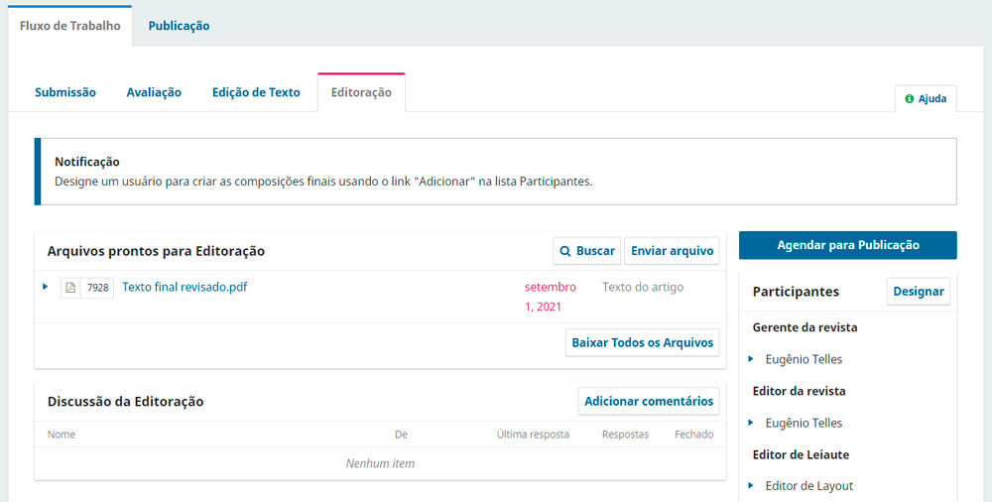Click the file ID 7928

(97, 288)
